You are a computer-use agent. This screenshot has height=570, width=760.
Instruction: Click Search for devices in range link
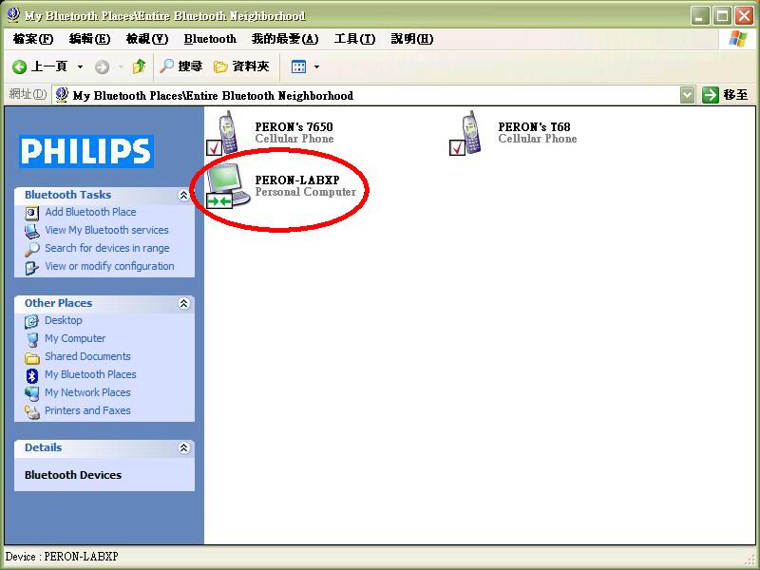pyautogui.click(x=107, y=248)
